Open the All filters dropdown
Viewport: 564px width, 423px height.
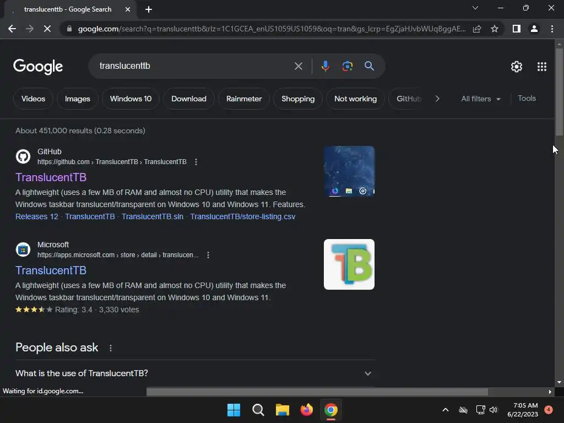pos(480,99)
